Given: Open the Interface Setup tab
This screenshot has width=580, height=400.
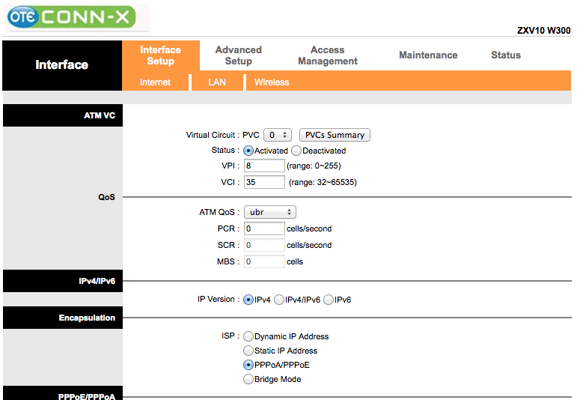Looking at the screenshot, I should tap(161, 55).
